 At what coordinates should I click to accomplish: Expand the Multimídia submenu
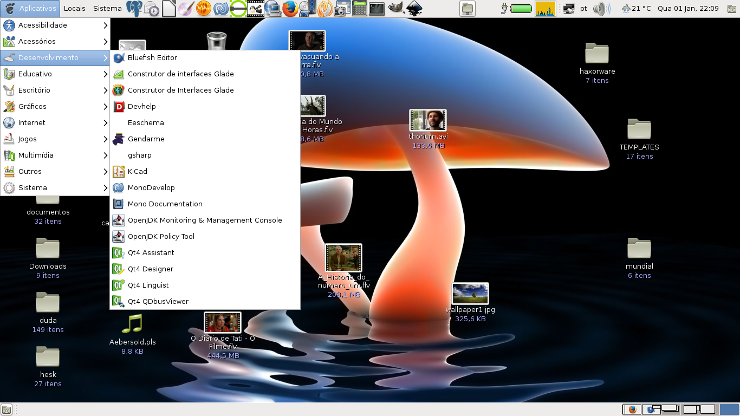55,155
